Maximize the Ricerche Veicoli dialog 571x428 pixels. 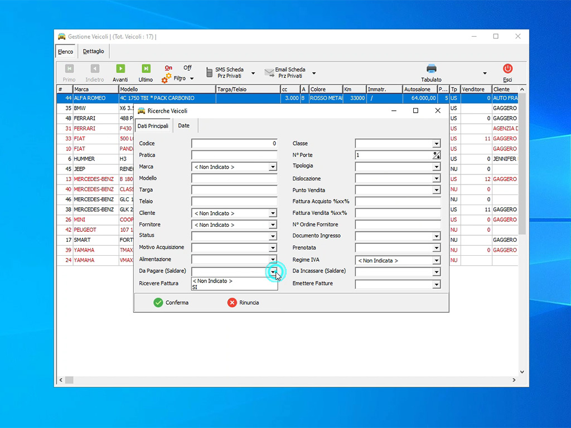(415, 111)
